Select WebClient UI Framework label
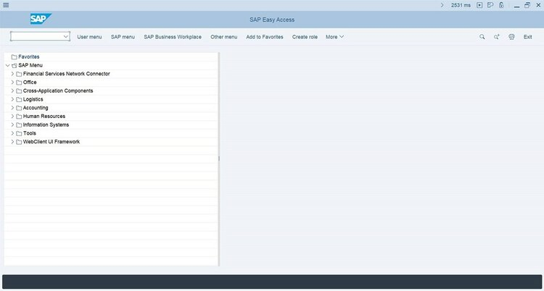This screenshot has height=291, width=544. click(51, 141)
